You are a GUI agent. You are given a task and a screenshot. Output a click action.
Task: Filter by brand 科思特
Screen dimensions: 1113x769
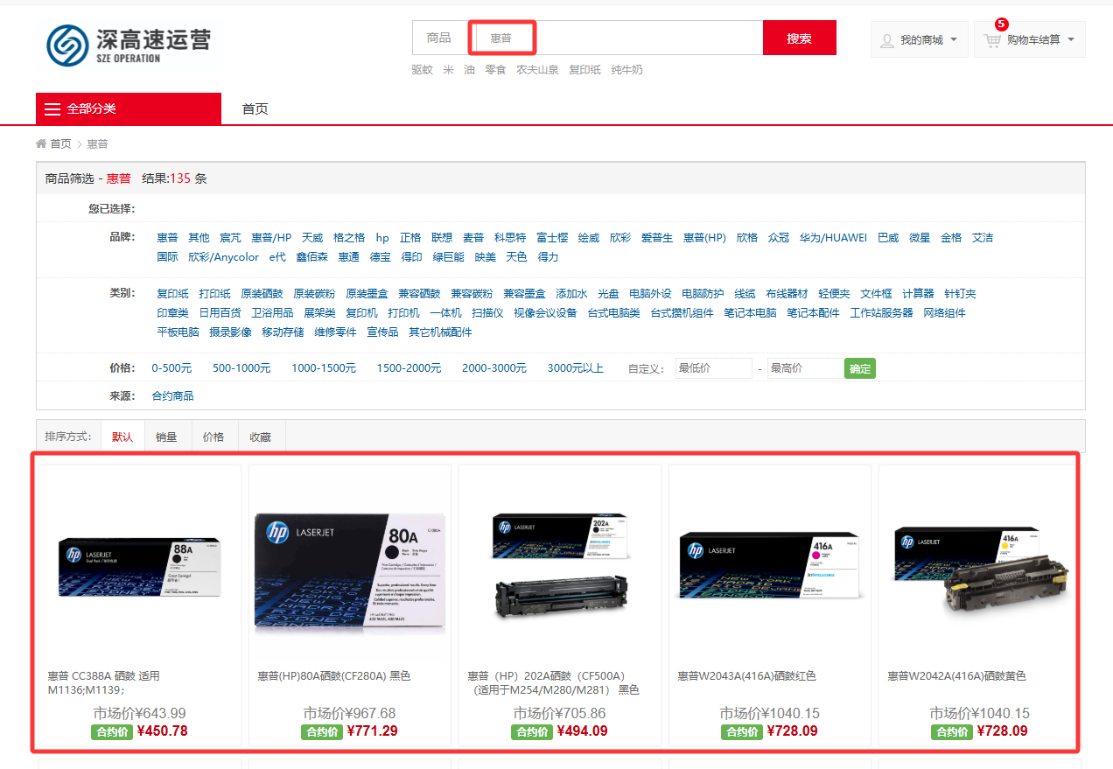click(x=510, y=238)
